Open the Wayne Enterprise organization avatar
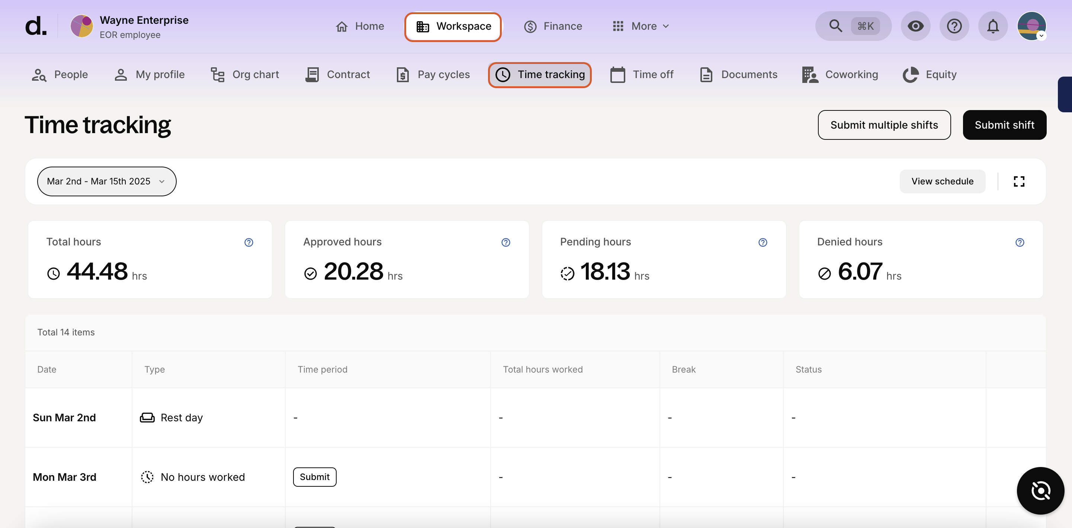 [x=81, y=26]
